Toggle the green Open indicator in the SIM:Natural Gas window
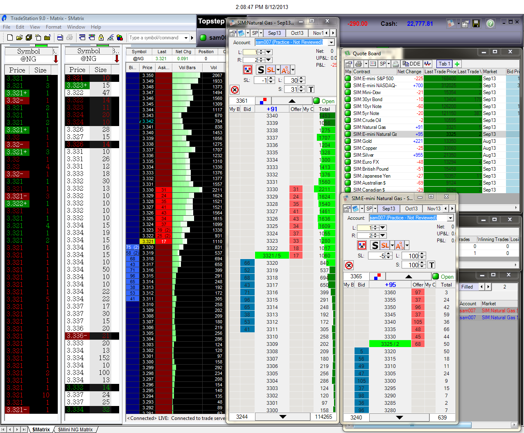This screenshot has width=524, height=433. pyautogui.click(x=317, y=101)
